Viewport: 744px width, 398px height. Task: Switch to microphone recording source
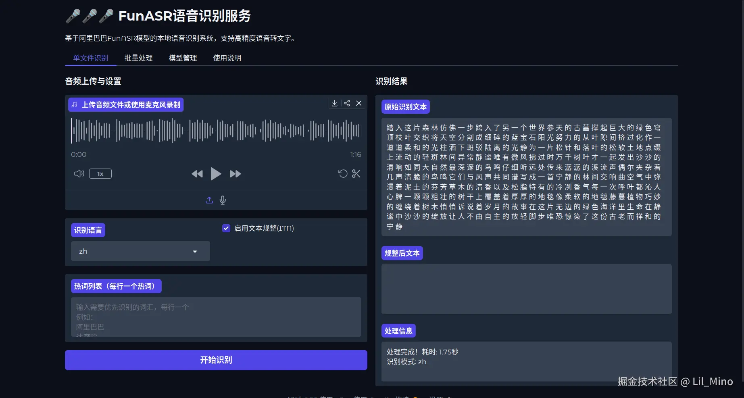coord(223,200)
